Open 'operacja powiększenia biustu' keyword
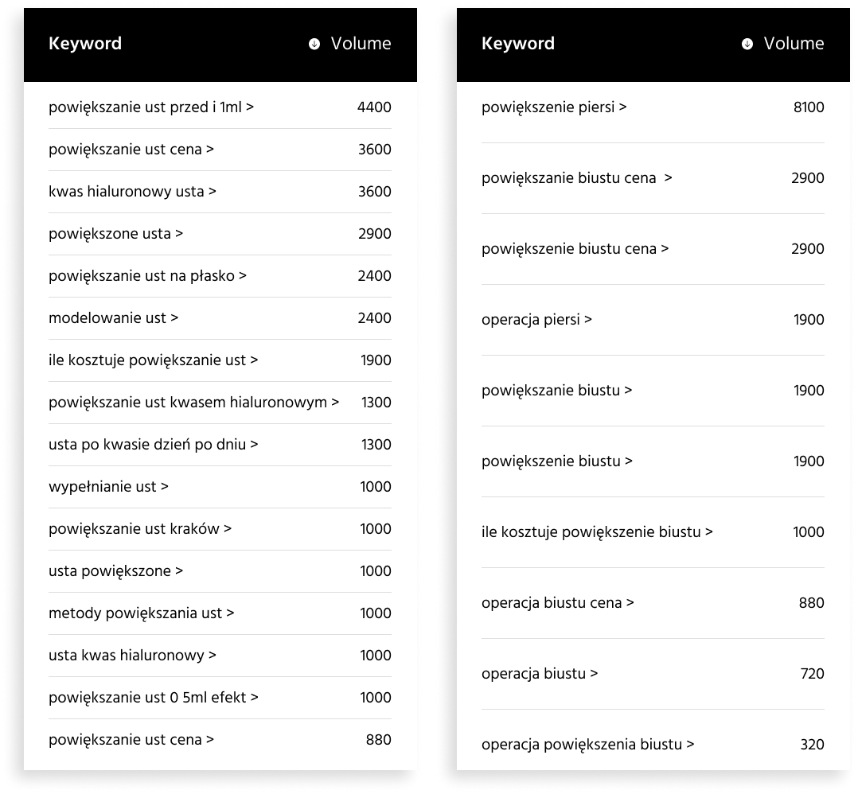The image size is (858, 794). [x=587, y=744]
